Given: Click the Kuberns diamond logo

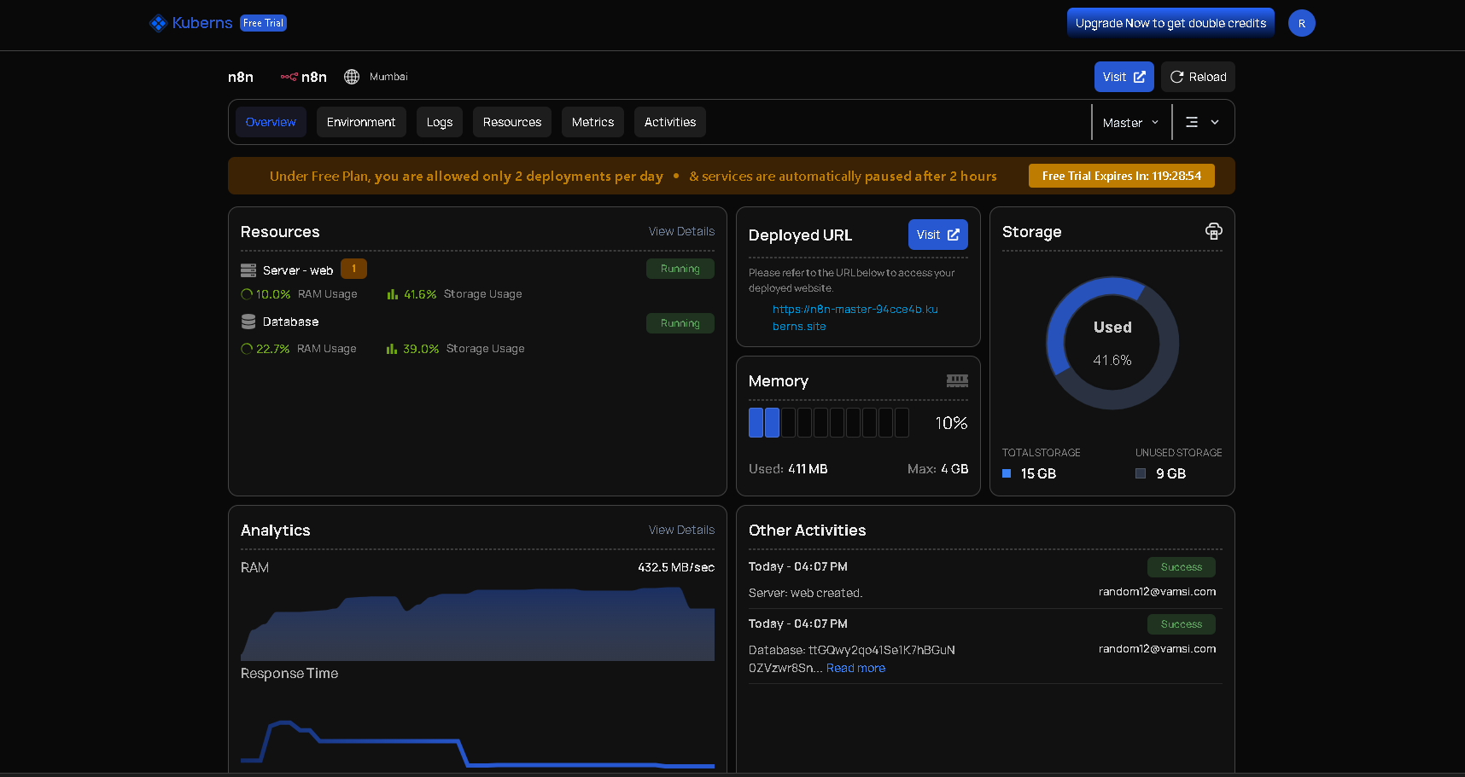Looking at the screenshot, I should tap(158, 23).
